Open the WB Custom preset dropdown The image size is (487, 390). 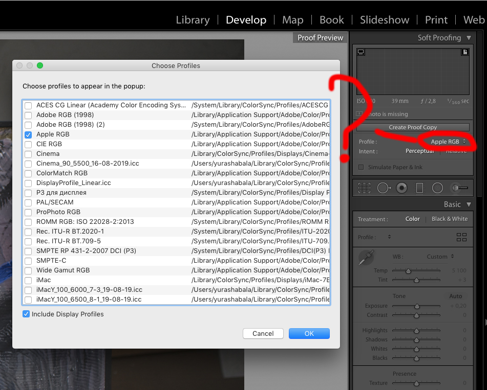click(440, 257)
